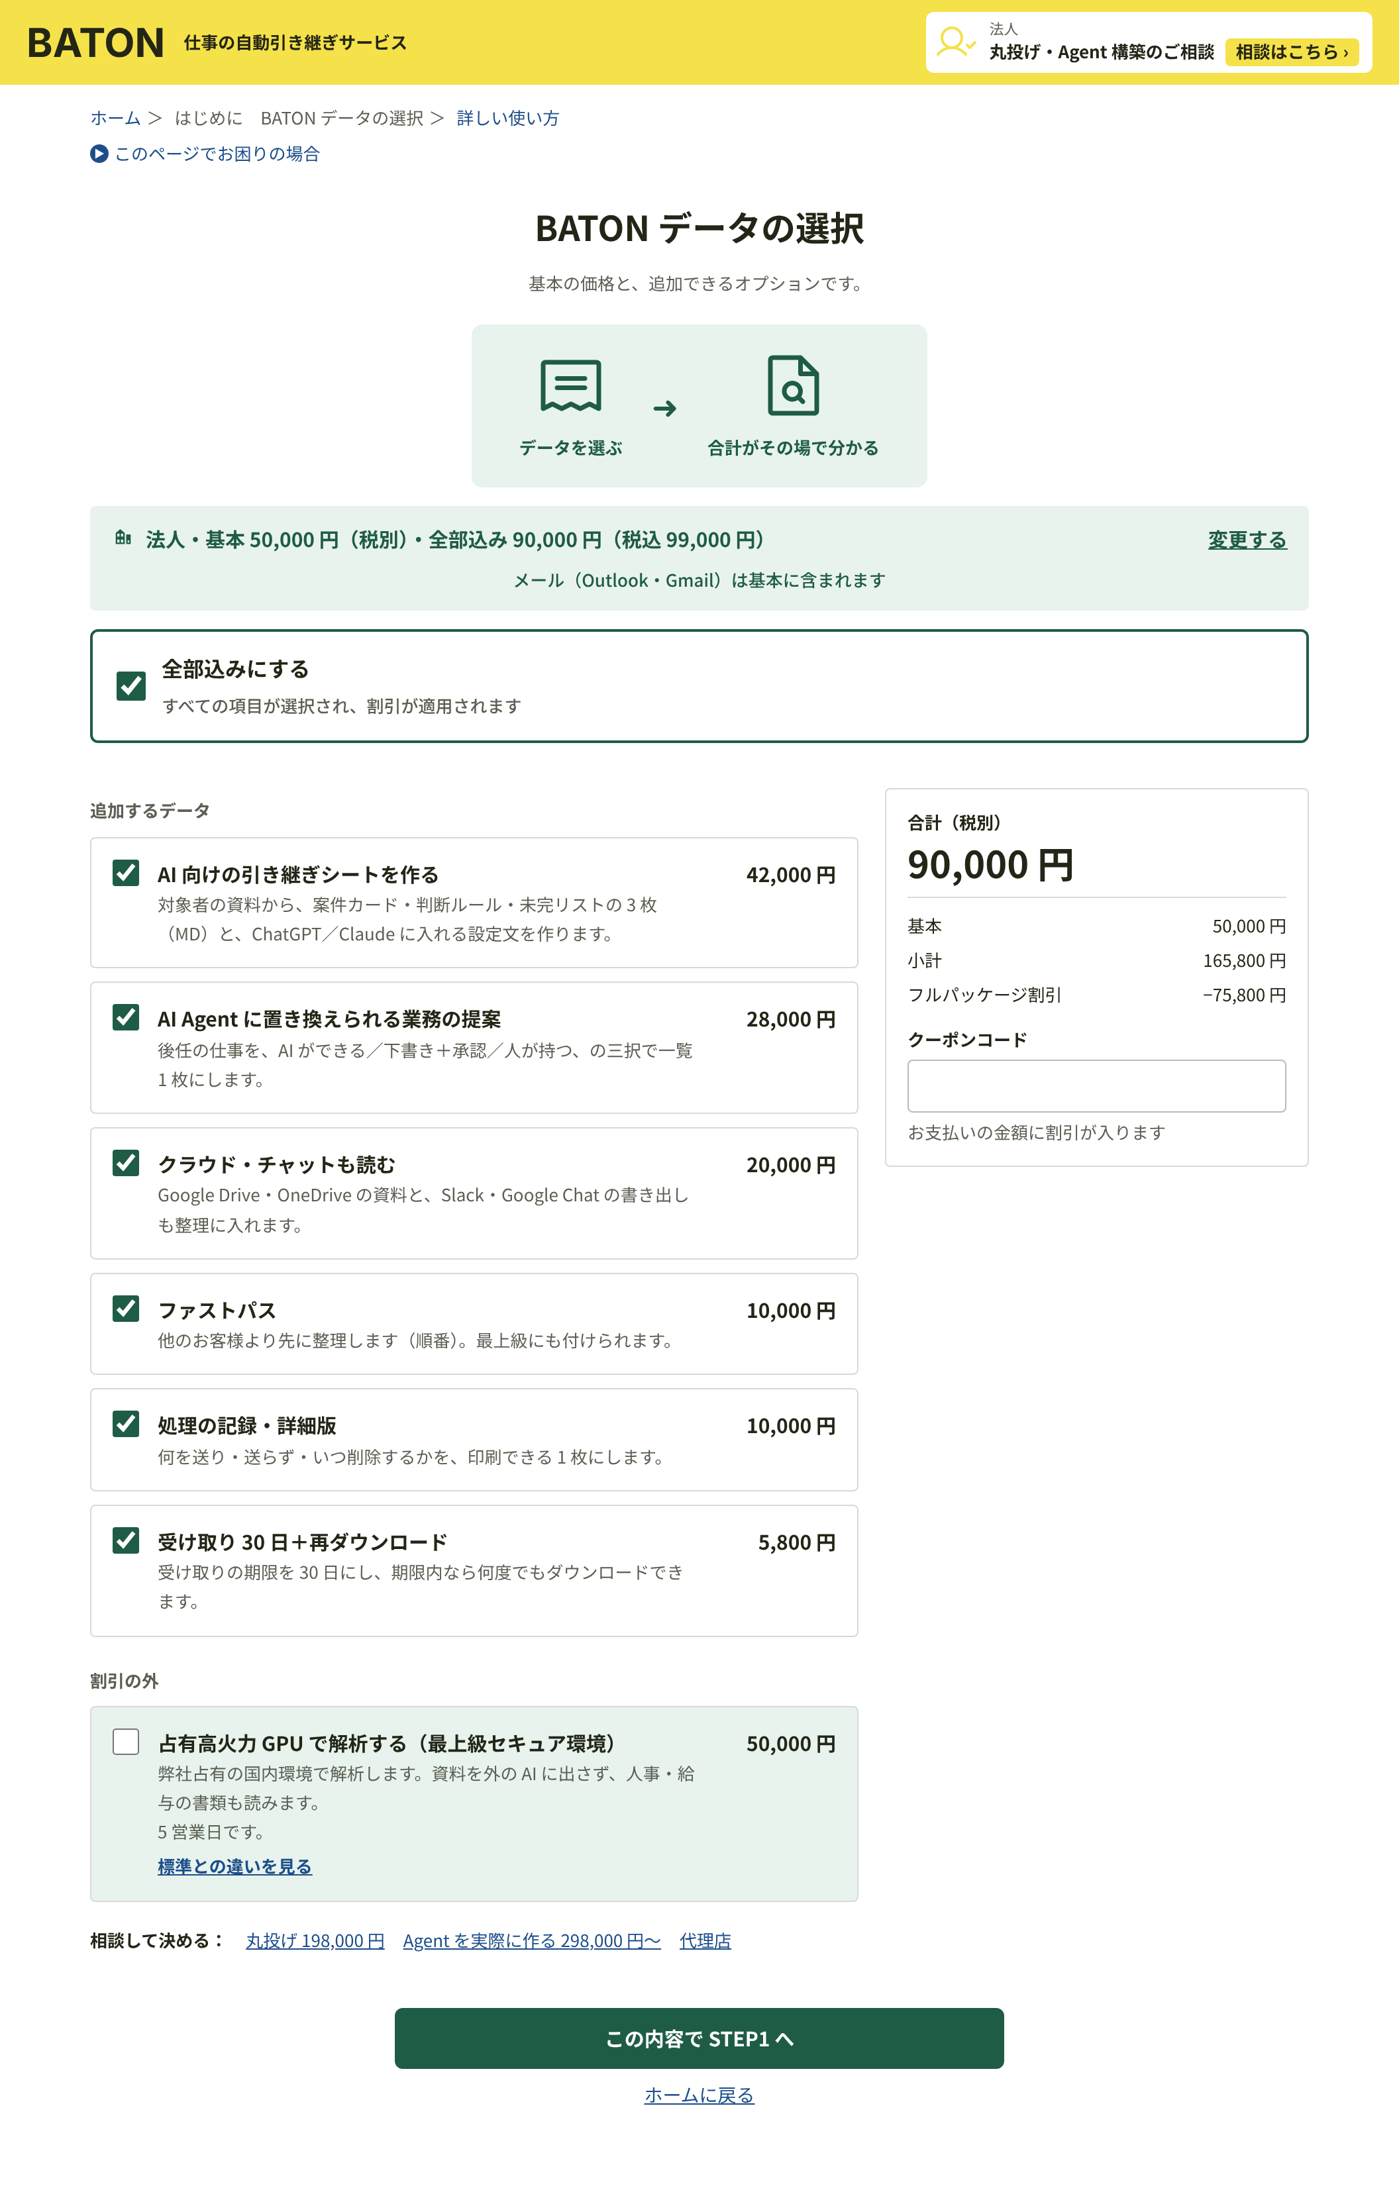Click この内容で STEP1 へ button

coord(699,2038)
